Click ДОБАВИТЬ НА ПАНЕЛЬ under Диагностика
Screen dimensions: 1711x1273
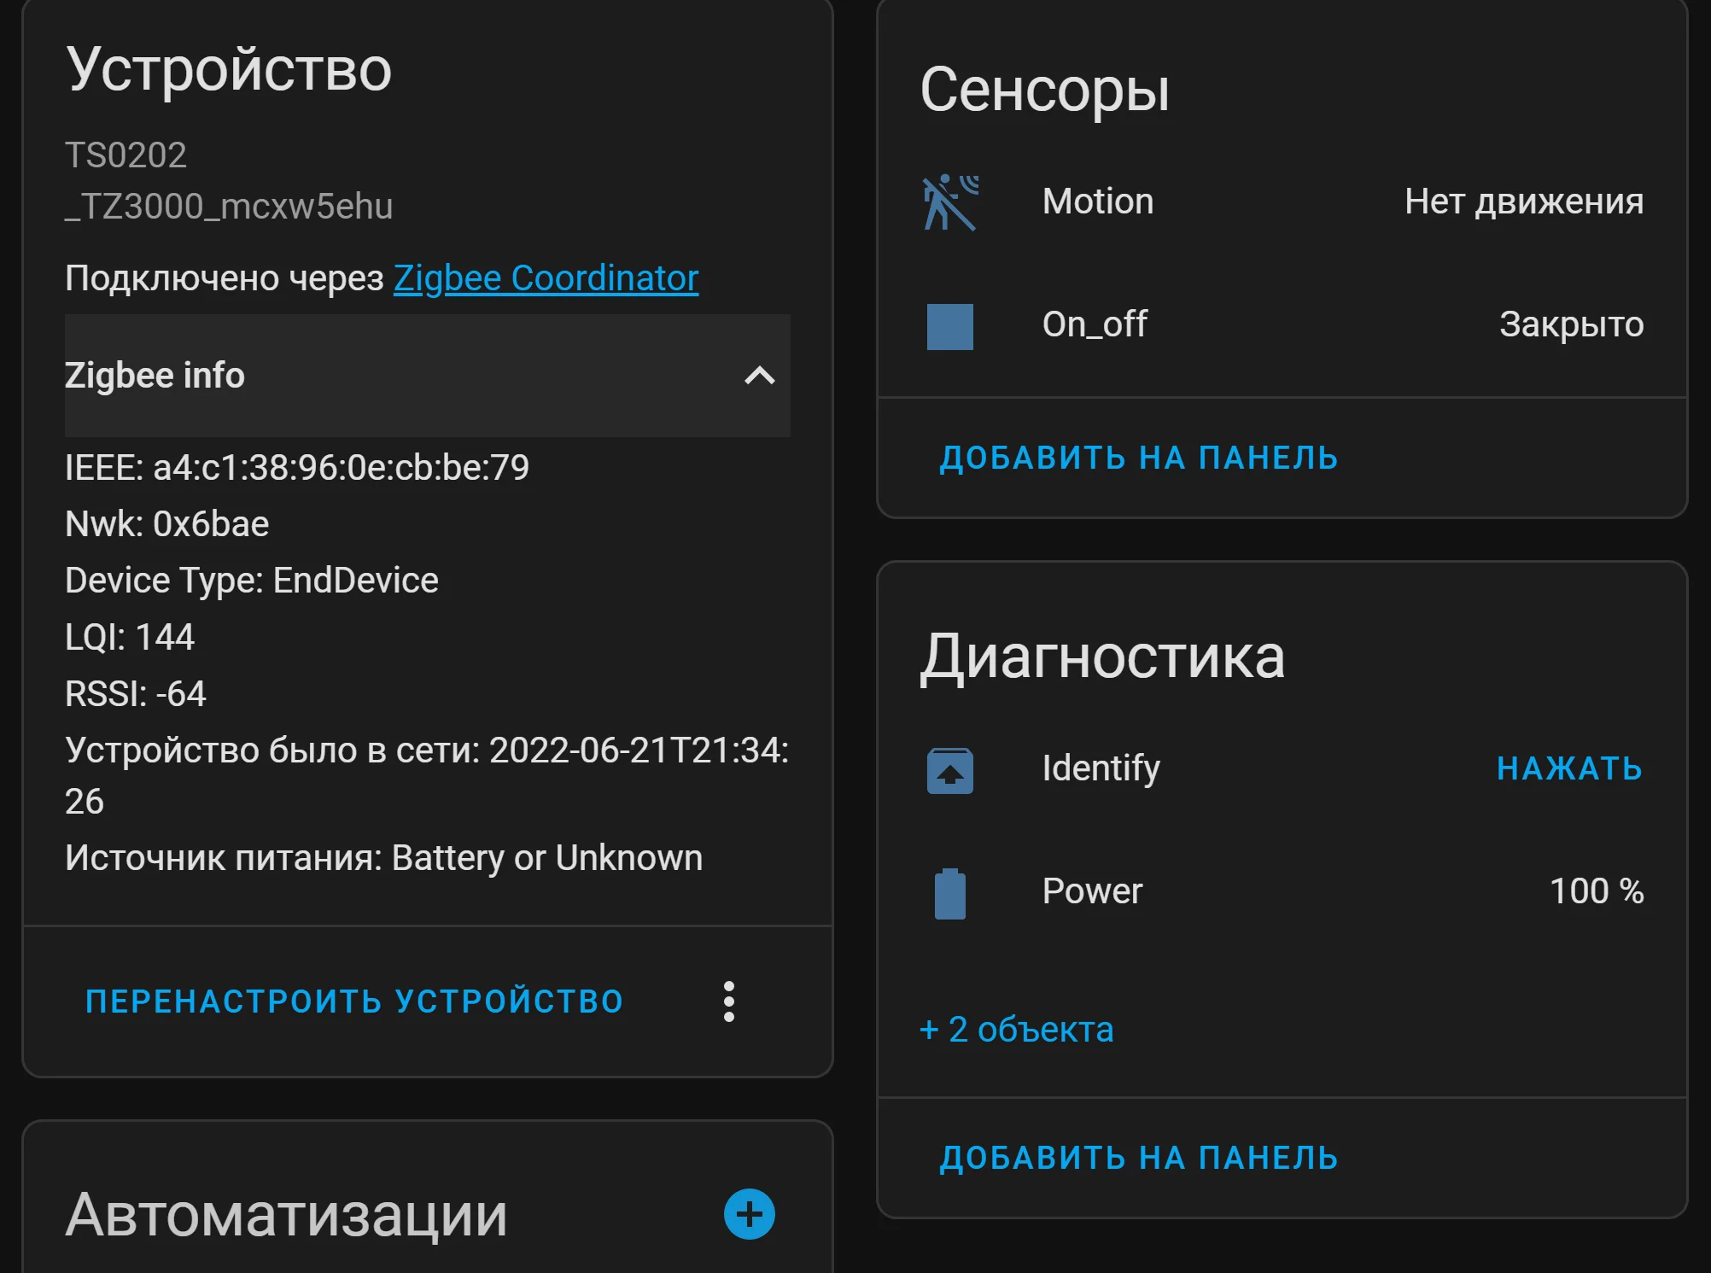(x=1138, y=1159)
